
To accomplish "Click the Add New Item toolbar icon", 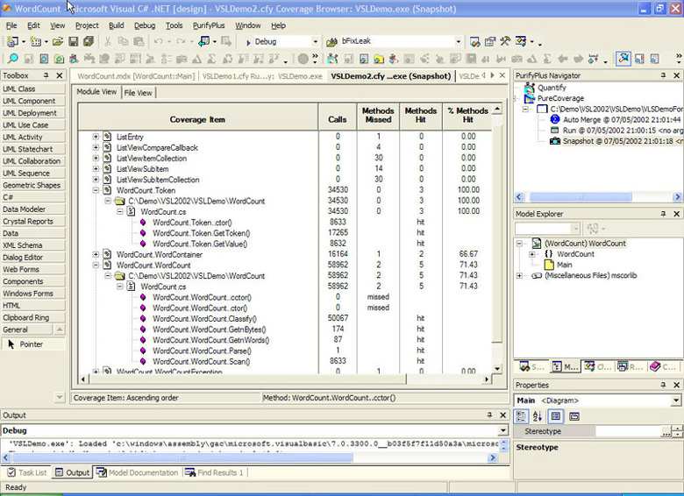I will [35, 41].
